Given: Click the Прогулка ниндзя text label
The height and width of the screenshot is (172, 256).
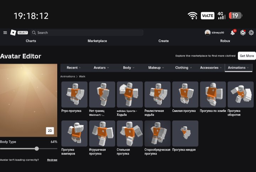Looking at the screenshot, I should [x=184, y=150].
